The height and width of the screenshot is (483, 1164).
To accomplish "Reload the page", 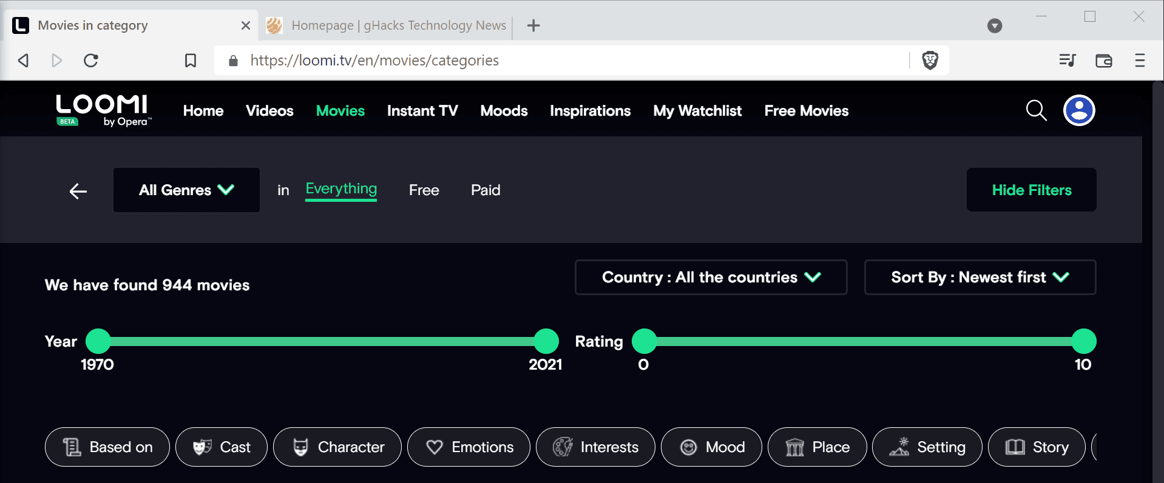I will point(91,60).
